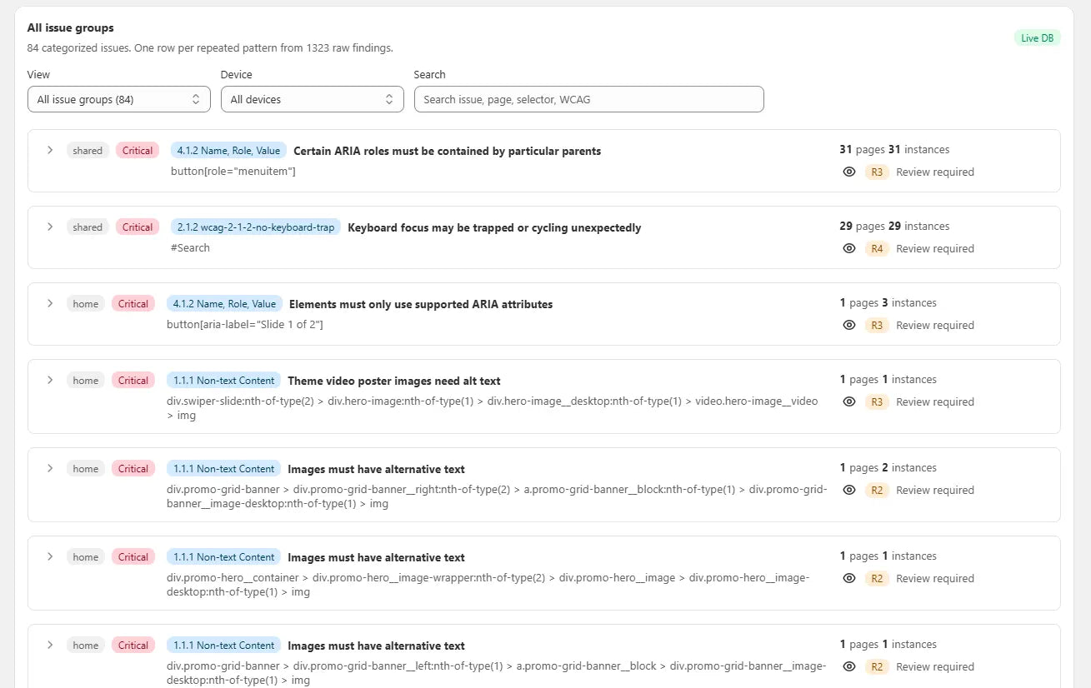Click R3 badge in 'supported ARIA attributes' row
Viewport: 1091px width, 688px height.
click(x=877, y=326)
